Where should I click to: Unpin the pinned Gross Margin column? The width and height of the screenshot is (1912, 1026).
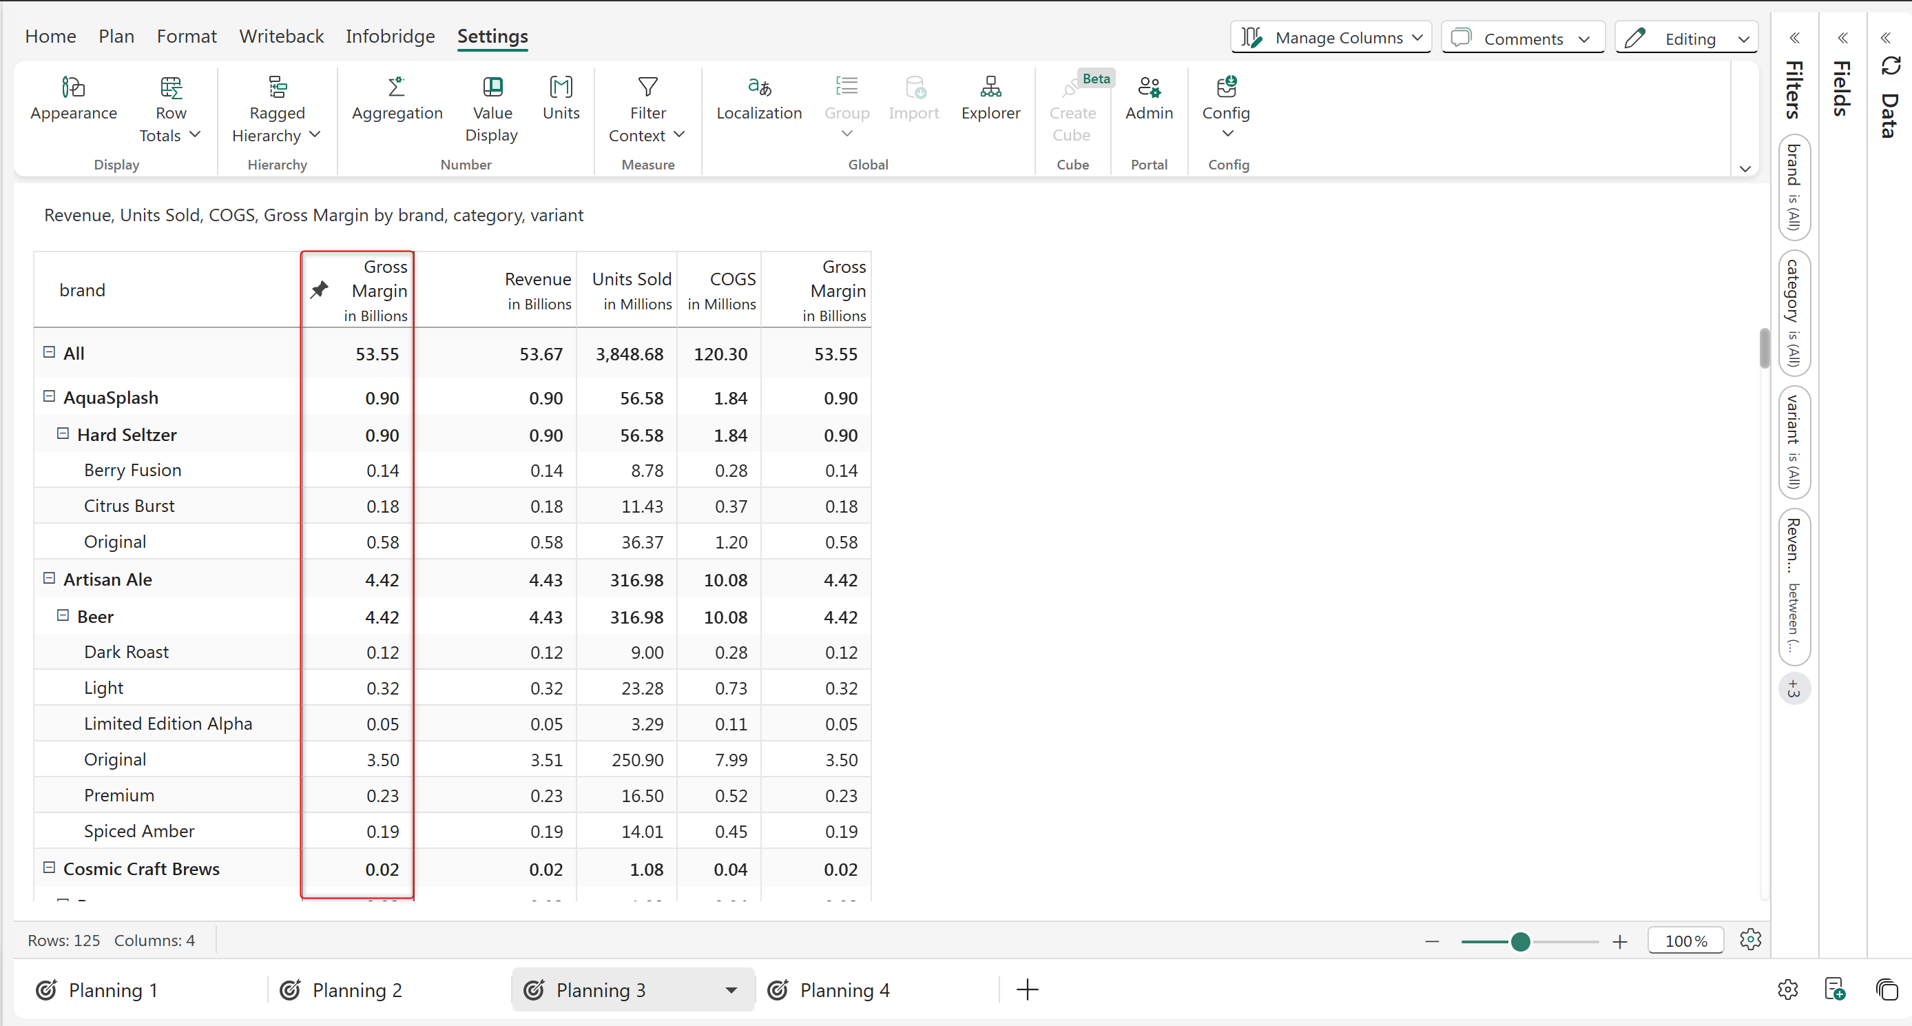click(319, 289)
